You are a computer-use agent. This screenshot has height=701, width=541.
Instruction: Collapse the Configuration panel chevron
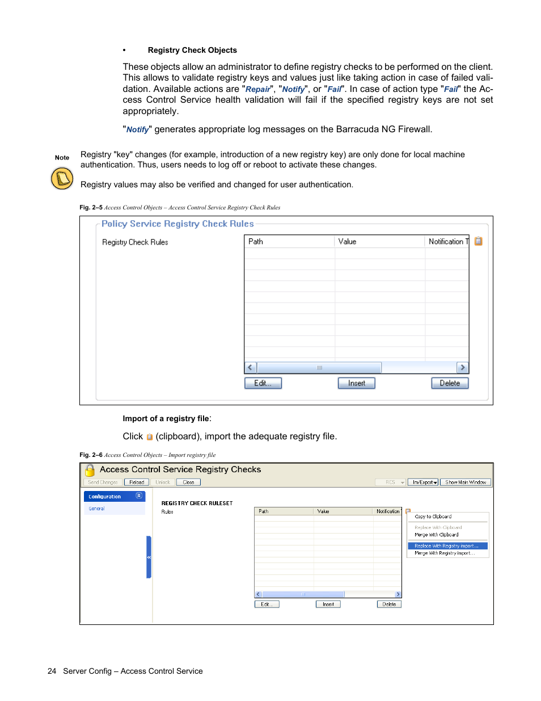[x=139, y=496]
